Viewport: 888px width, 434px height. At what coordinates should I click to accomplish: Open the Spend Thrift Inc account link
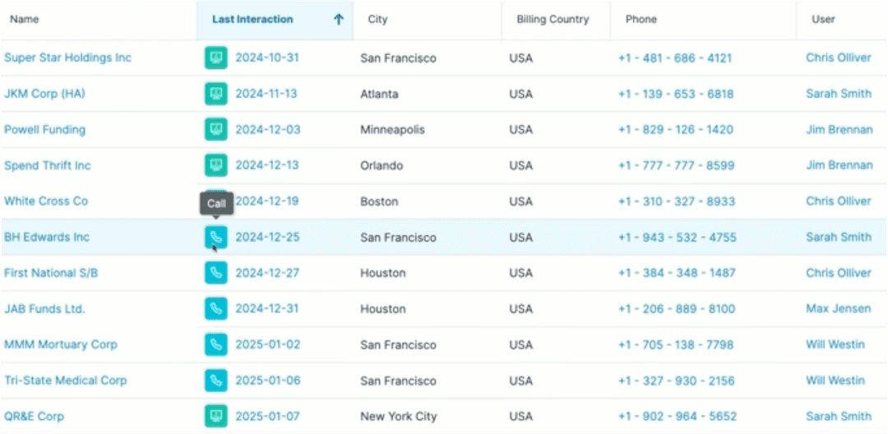(x=48, y=166)
